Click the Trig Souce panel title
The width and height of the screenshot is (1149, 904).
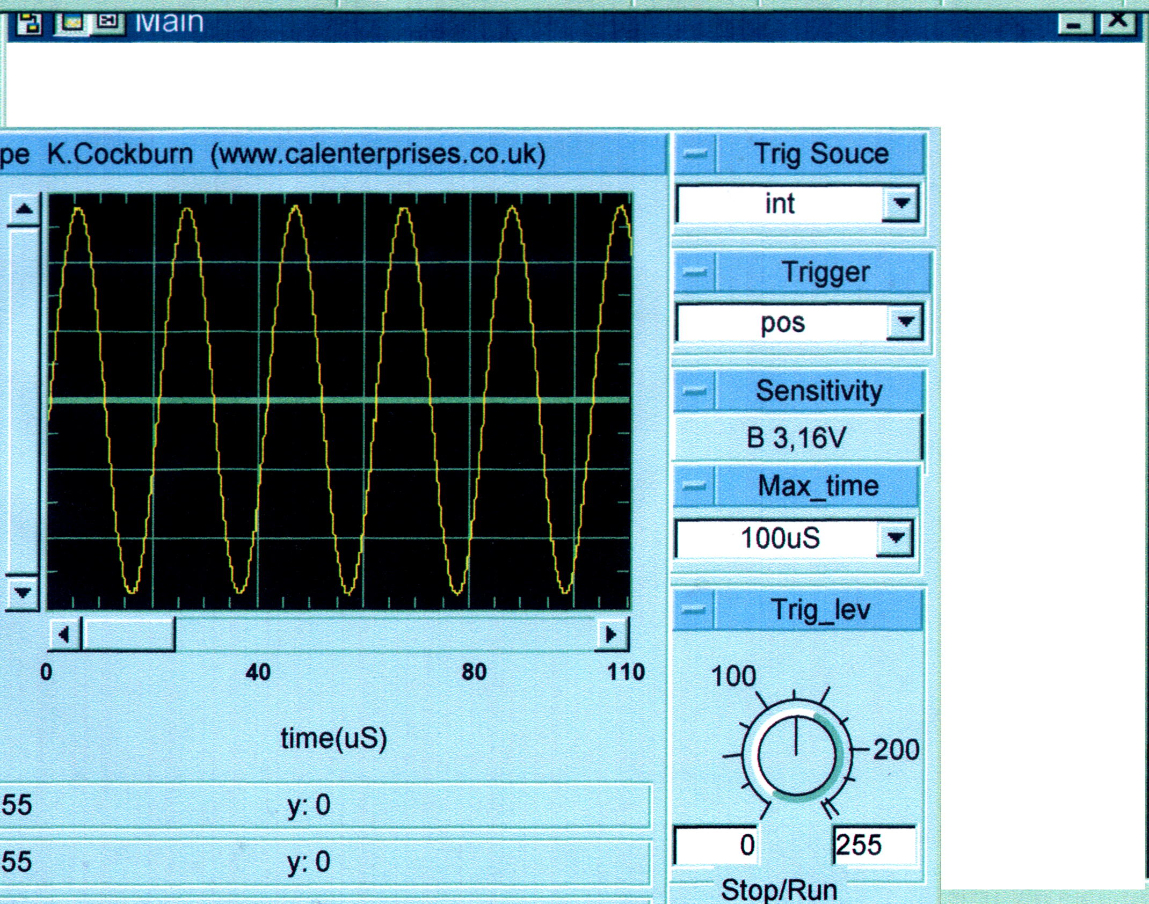click(821, 154)
